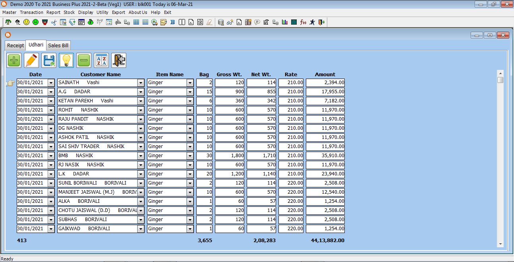Click the green minus delete icon
The height and width of the screenshot is (262, 514).
84,61
